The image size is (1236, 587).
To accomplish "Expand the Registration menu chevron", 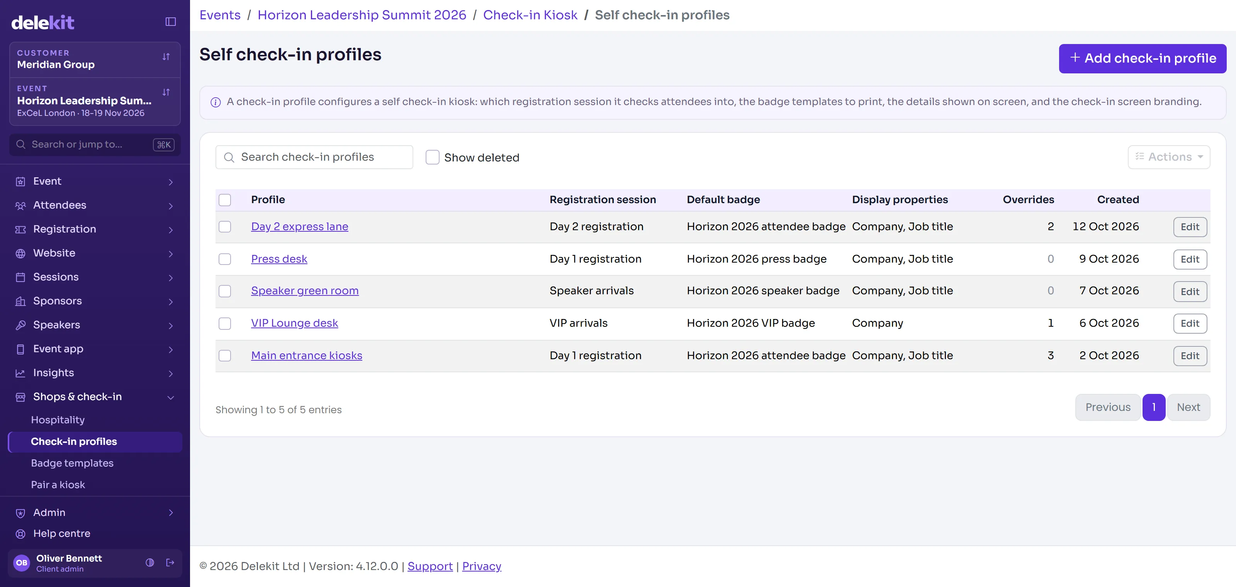I will pos(170,230).
